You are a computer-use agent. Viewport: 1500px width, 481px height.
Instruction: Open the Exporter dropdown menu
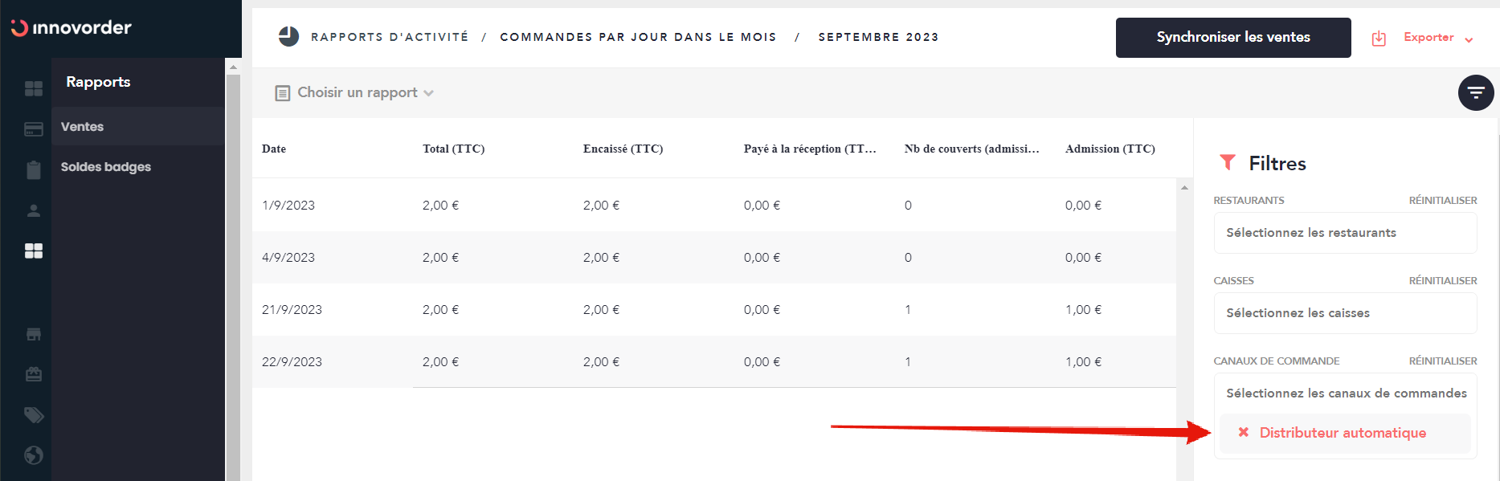(x=1427, y=38)
